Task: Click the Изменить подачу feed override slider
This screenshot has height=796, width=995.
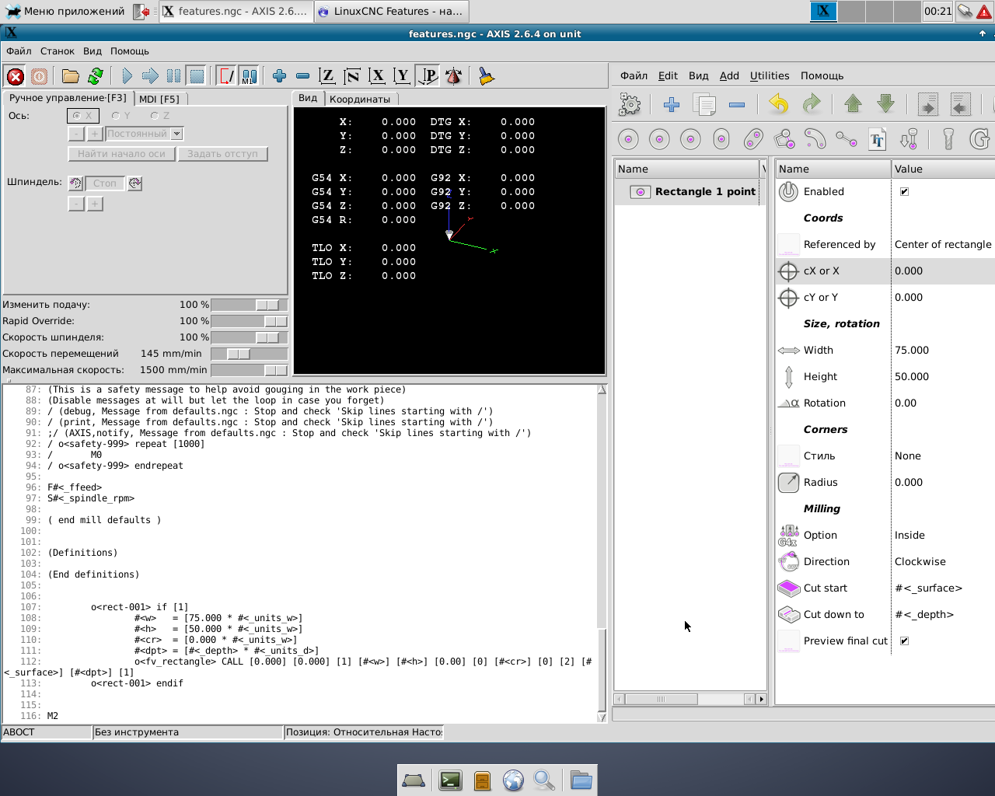Action: click(x=267, y=305)
